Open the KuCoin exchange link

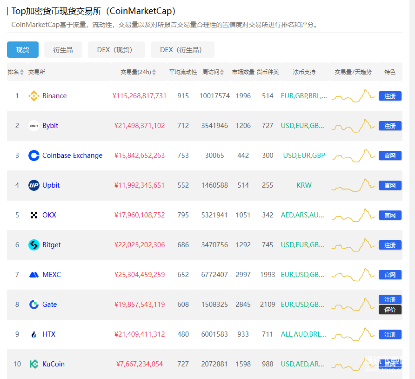pos(54,364)
